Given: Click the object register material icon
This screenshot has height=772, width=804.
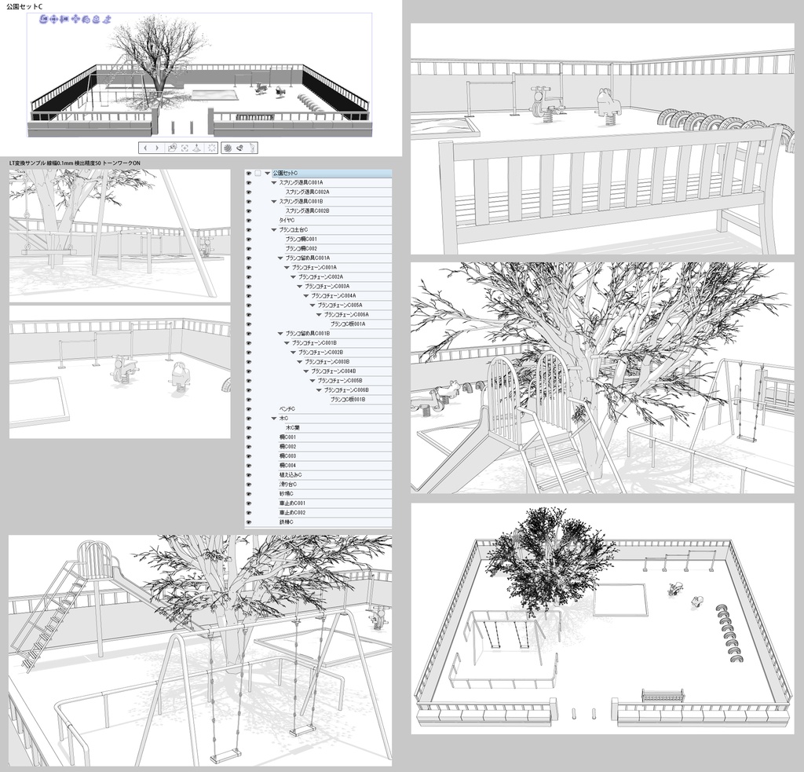Looking at the screenshot, I should (240, 148).
